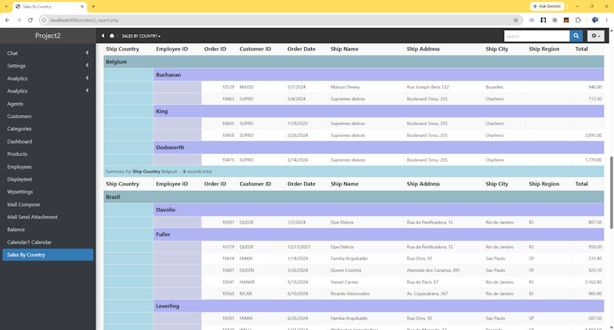Click the blue search magnifier button
The width and height of the screenshot is (614, 330).
tap(576, 36)
